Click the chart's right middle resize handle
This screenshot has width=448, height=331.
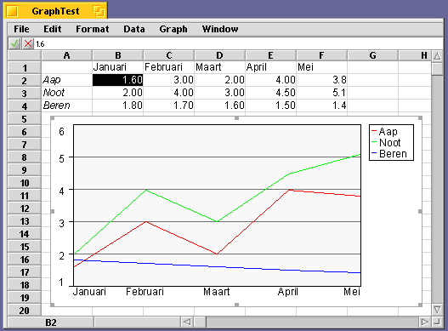click(420, 211)
